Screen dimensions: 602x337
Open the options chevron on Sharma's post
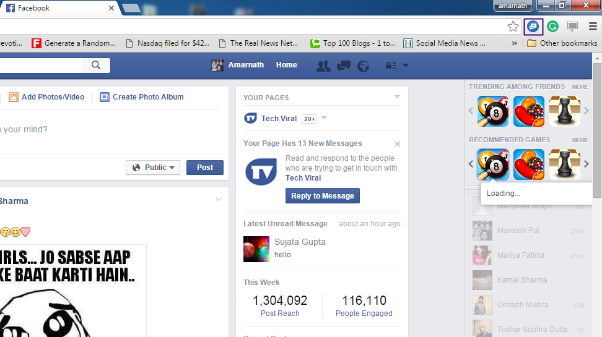(x=219, y=199)
